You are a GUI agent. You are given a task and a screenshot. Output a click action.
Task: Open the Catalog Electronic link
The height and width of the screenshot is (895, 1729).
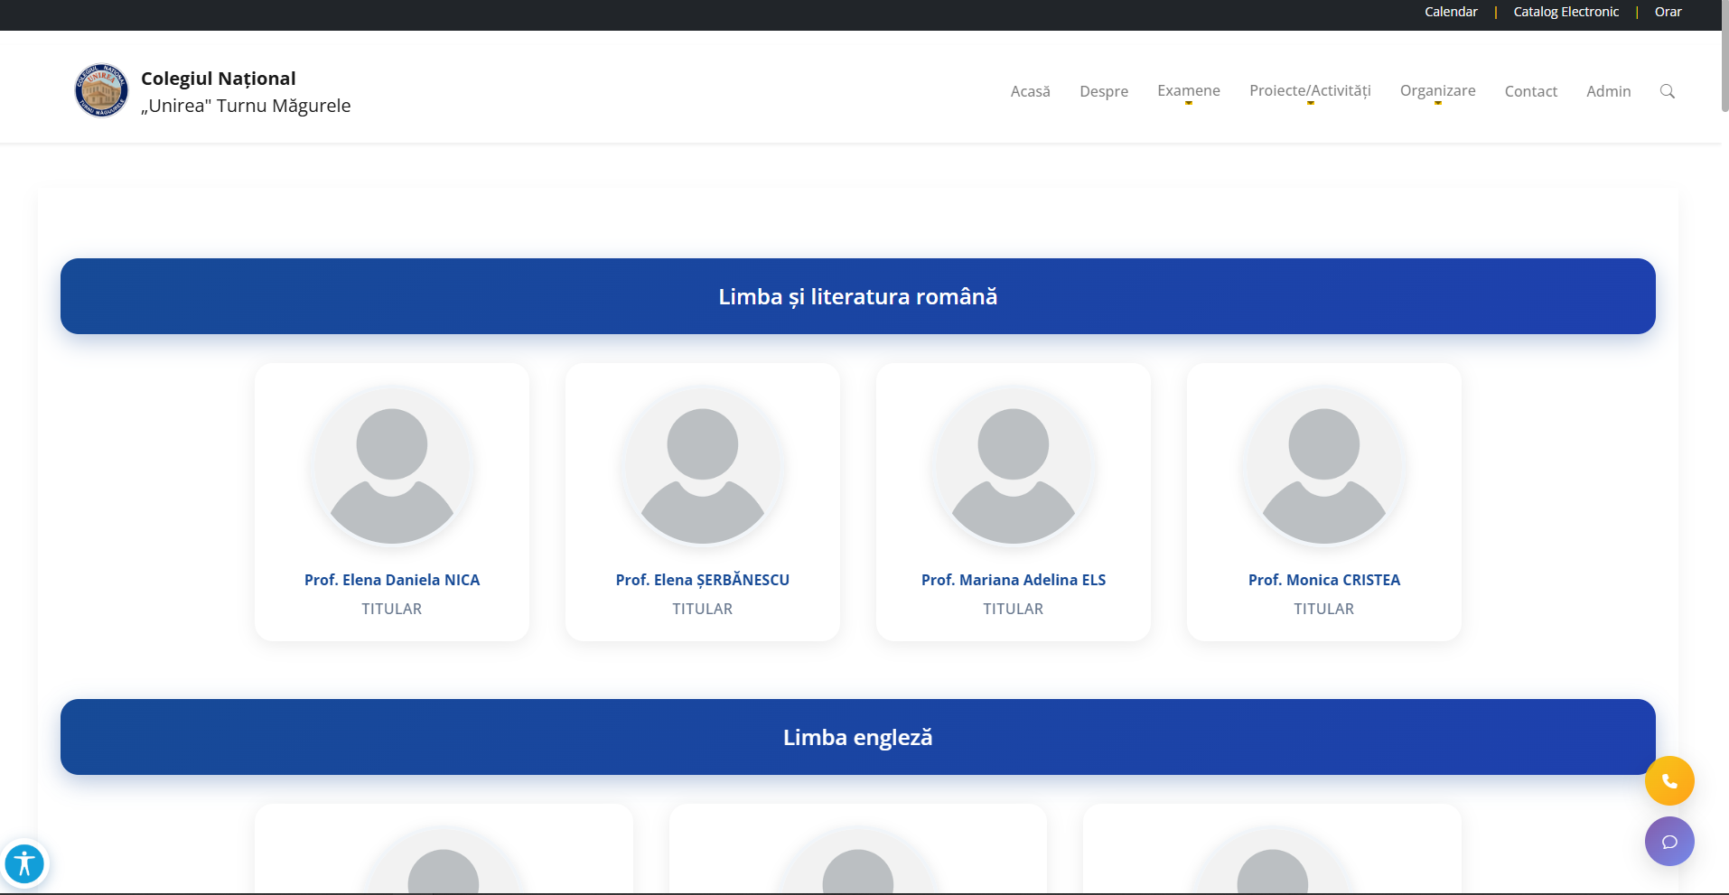(1566, 12)
